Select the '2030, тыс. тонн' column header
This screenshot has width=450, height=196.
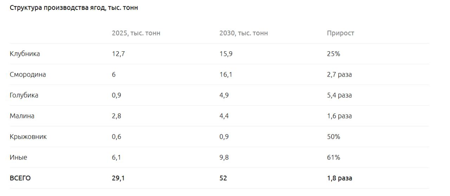tap(244, 33)
